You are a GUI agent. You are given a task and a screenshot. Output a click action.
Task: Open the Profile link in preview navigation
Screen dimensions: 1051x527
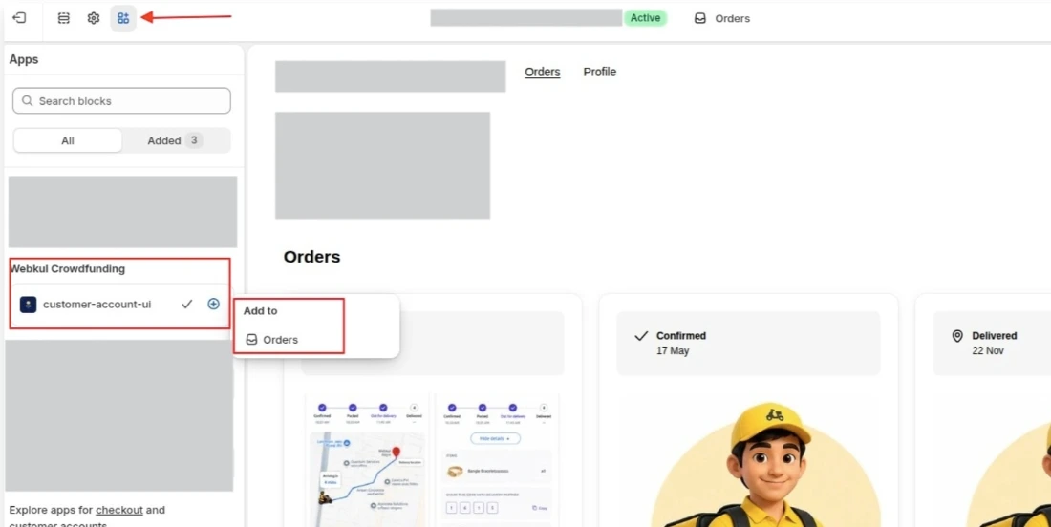599,72
